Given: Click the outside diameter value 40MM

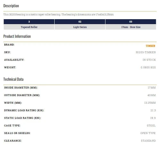Looking at the screenshot, I should 152,95.
